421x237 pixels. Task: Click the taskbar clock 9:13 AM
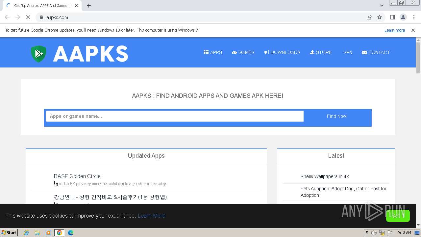click(404, 233)
